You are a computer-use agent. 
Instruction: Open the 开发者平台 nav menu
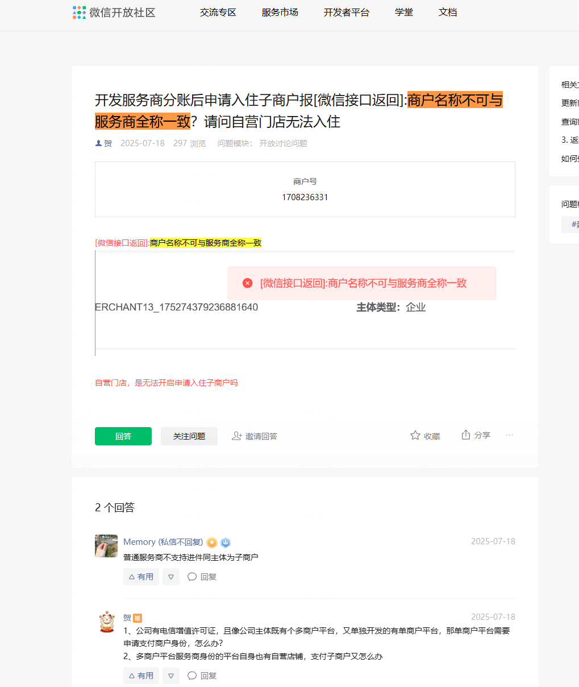(x=347, y=13)
